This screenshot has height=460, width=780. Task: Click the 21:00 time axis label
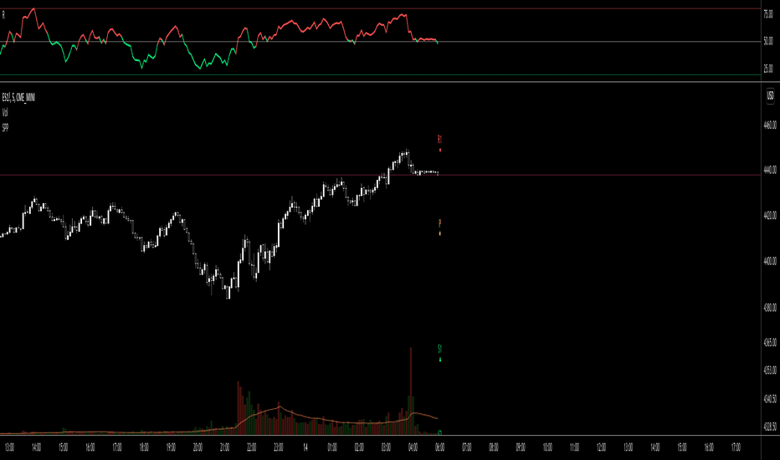(x=225, y=447)
